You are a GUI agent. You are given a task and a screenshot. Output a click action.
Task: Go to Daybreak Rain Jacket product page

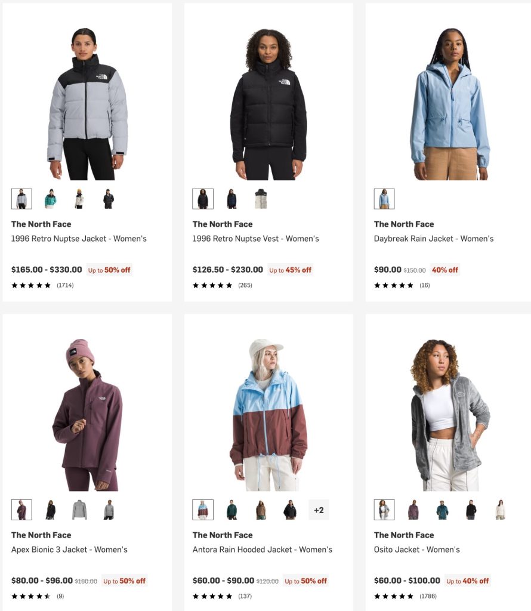[434, 239]
